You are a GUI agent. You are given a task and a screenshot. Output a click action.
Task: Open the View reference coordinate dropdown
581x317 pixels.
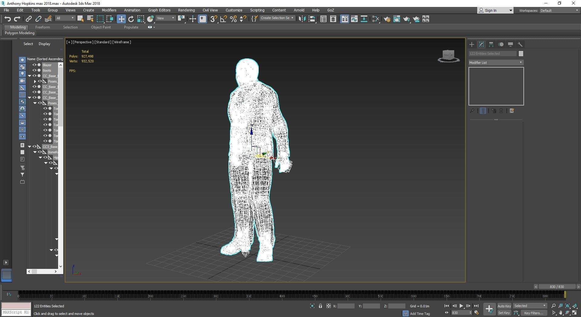[166, 18]
